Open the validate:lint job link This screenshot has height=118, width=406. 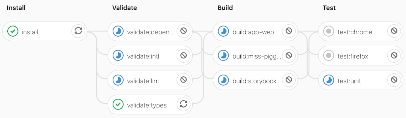tap(143, 81)
